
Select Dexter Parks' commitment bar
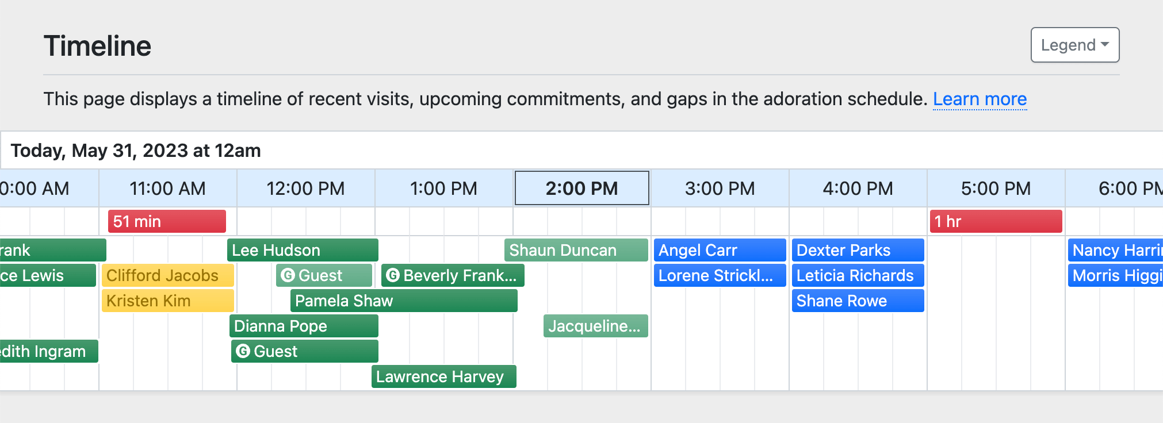(x=858, y=250)
